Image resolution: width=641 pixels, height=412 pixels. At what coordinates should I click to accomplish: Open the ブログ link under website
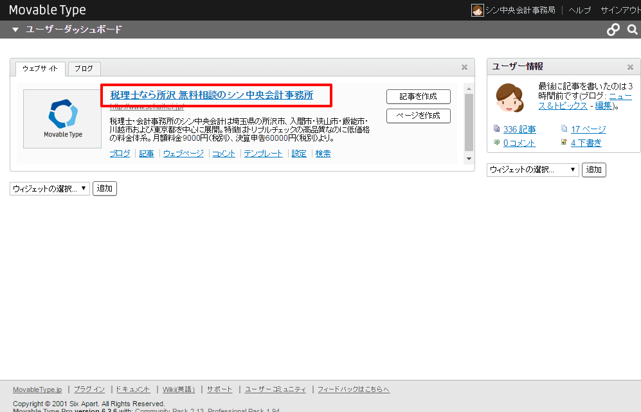point(120,153)
